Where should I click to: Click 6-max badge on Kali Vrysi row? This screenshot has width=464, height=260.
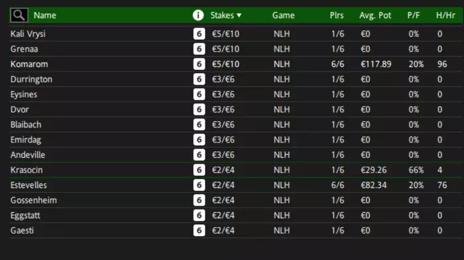(x=199, y=34)
